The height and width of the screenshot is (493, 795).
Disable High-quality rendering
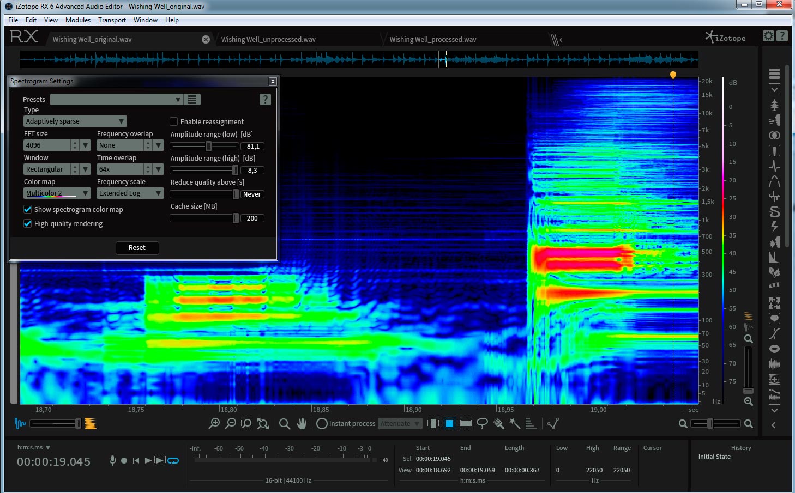(x=28, y=223)
